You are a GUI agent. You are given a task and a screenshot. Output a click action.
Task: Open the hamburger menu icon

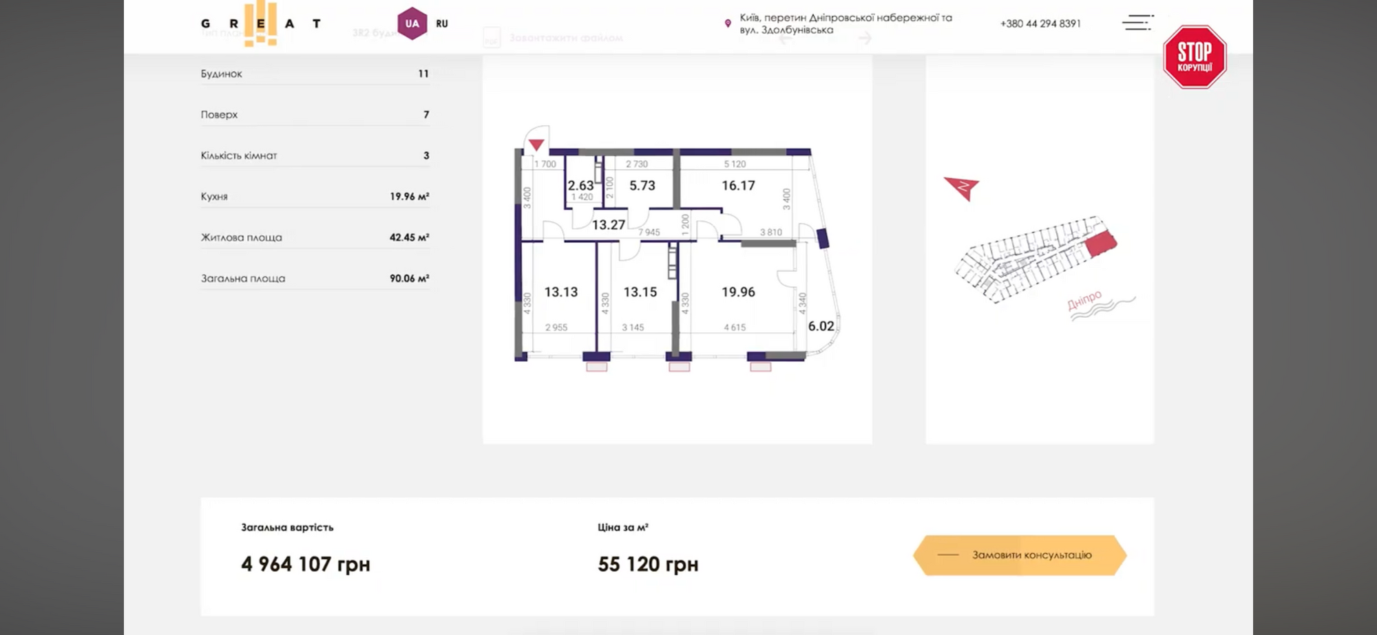(1137, 23)
